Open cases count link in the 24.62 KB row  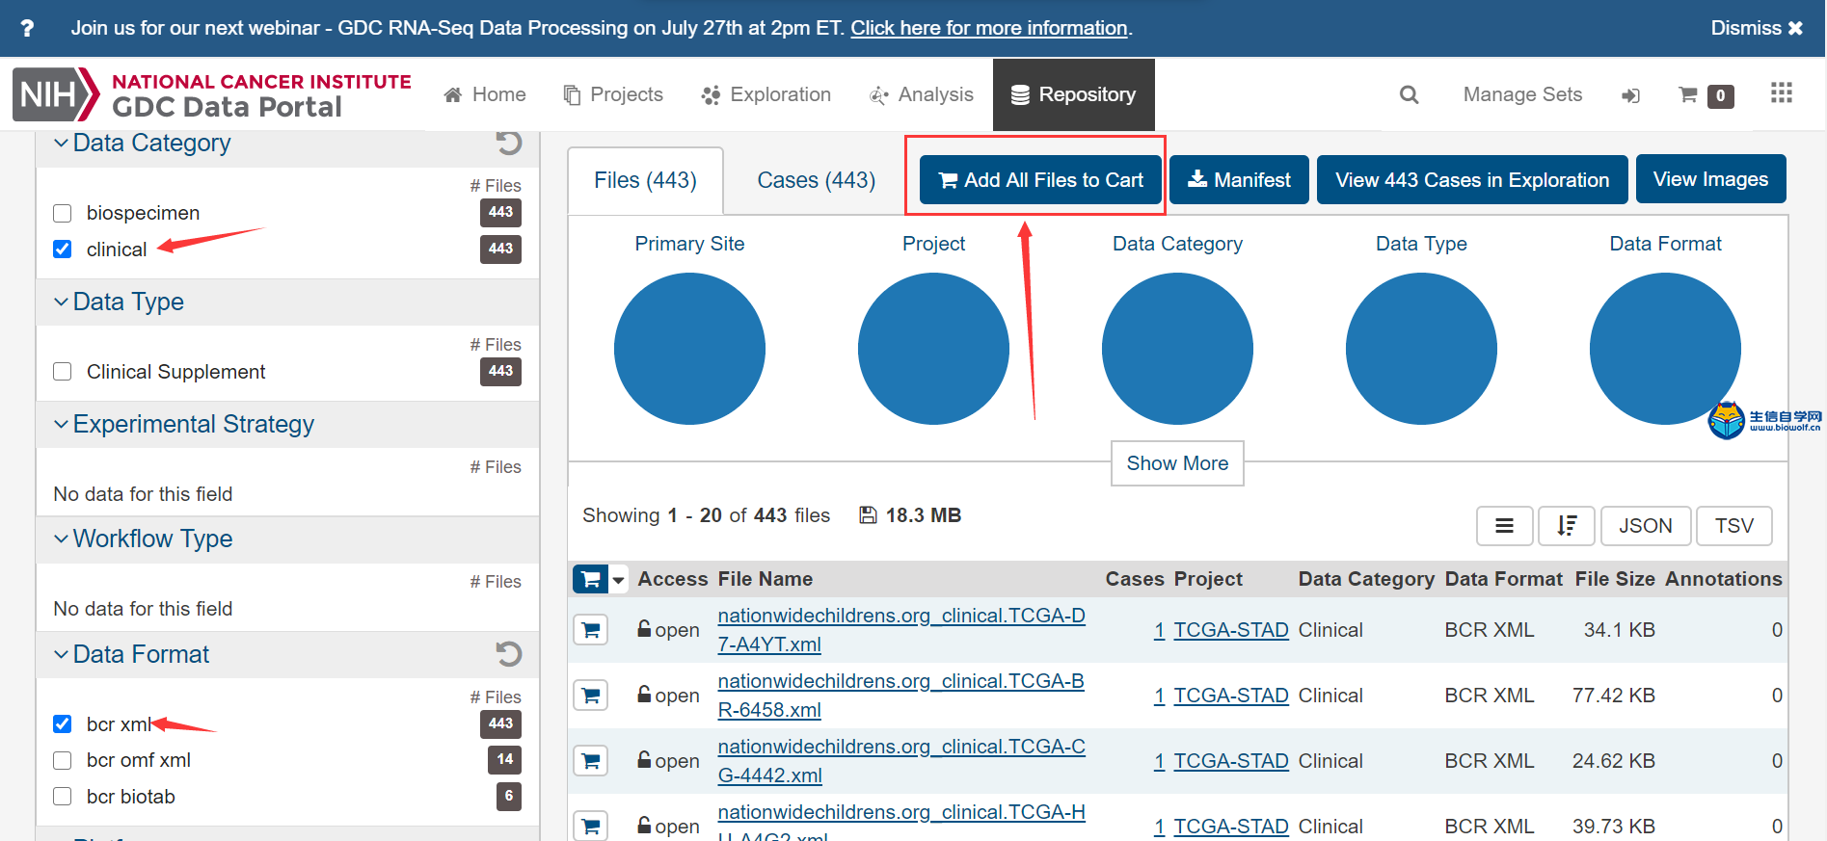1159,761
